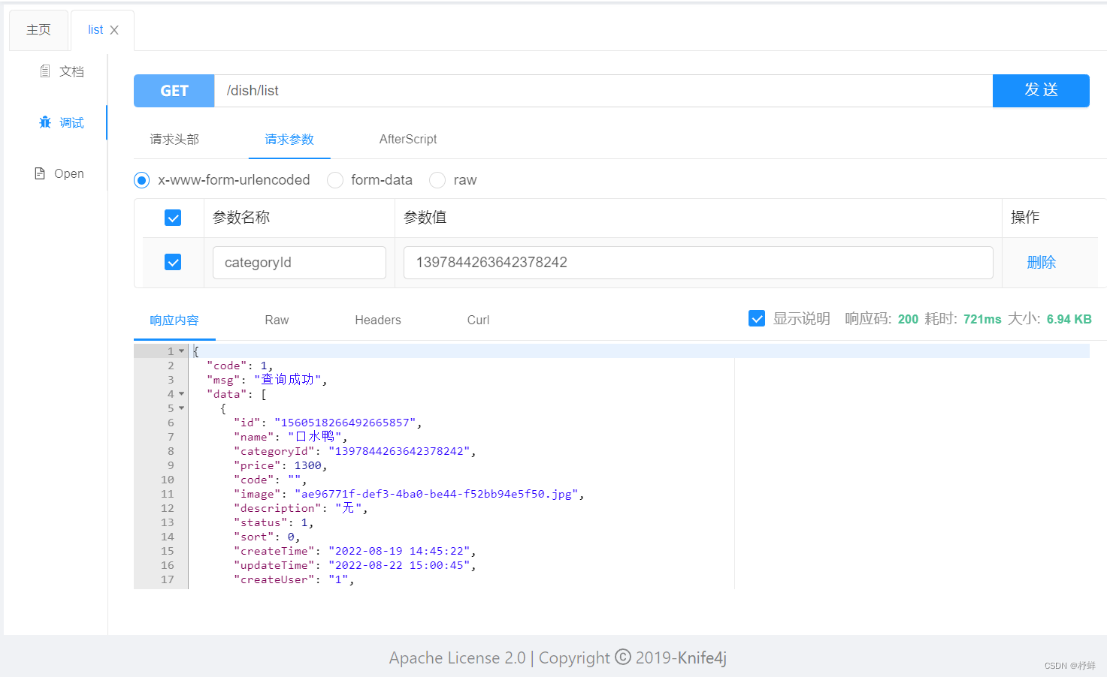Edit the parameter value 1397844263642378242 field

[x=698, y=263]
